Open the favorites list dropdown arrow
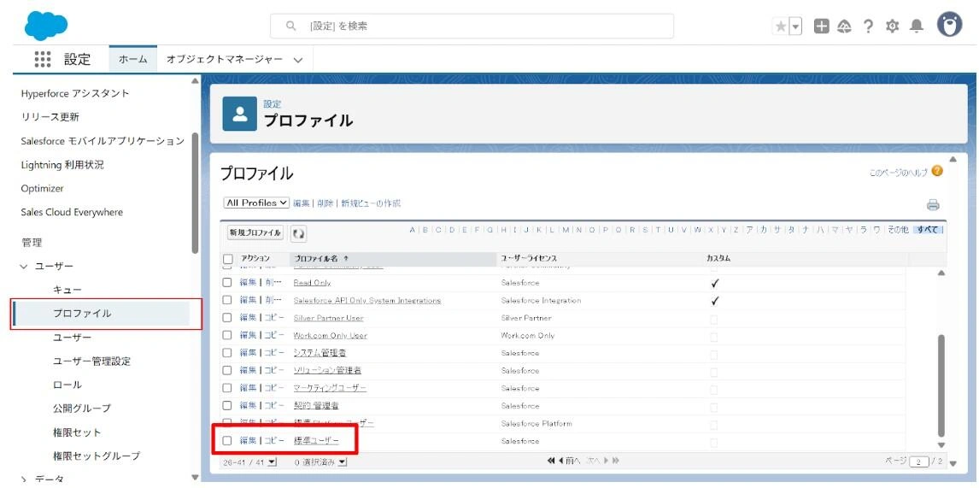Viewport: 979px width, 488px height. [795, 26]
